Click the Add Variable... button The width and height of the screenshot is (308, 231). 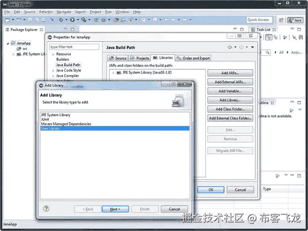pos(230,91)
